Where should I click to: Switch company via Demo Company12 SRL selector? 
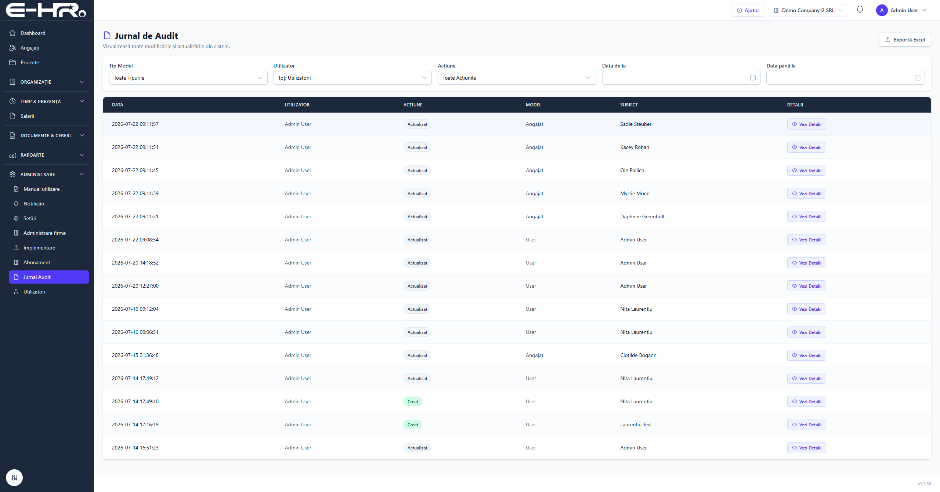808,10
